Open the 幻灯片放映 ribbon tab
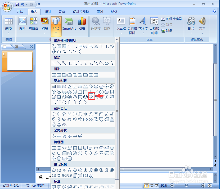The height and width of the screenshot is (189, 220). [x=81, y=11]
